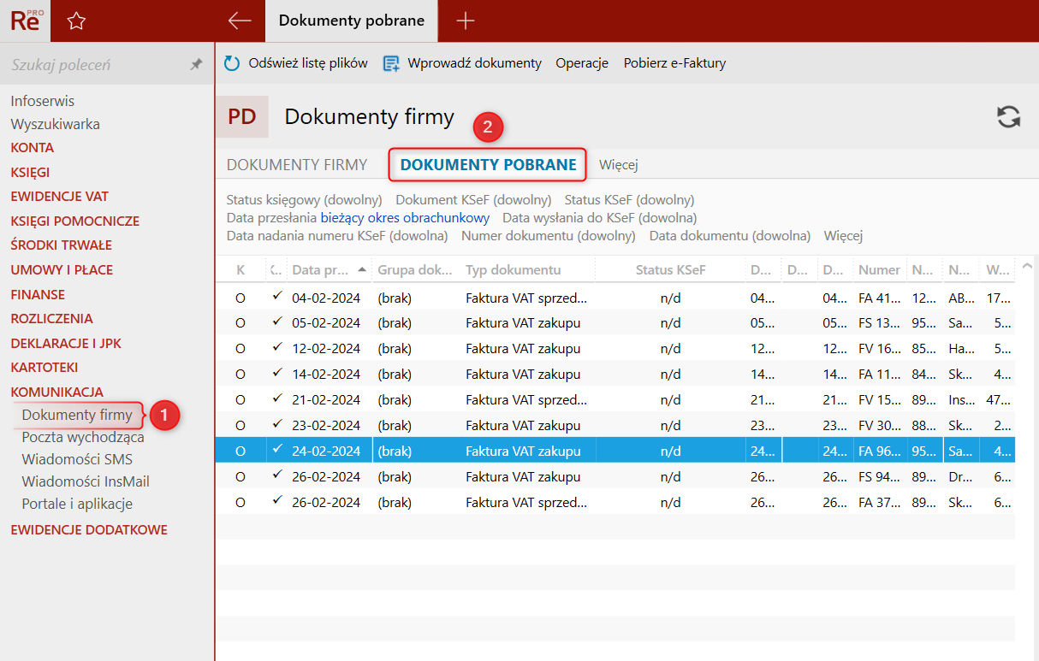Sort by the Status KSeF column header
Screen dimensions: 1039x661
[670, 269]
